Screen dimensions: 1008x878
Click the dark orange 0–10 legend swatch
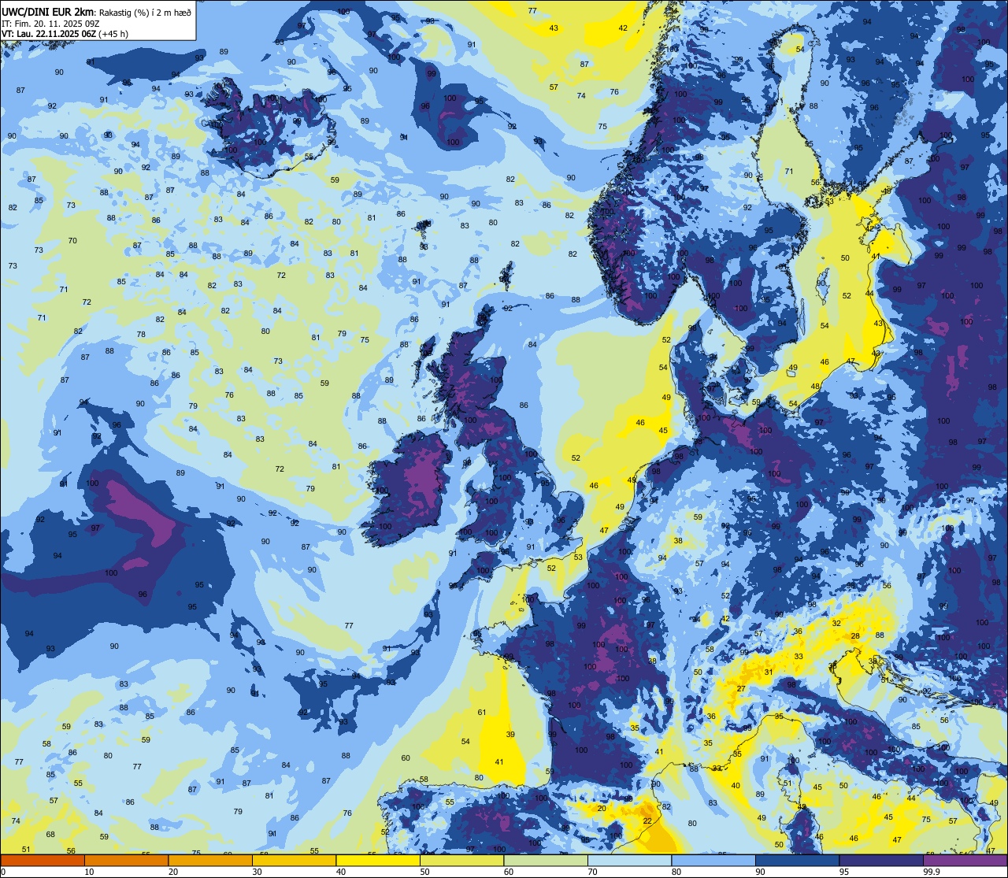43,860
